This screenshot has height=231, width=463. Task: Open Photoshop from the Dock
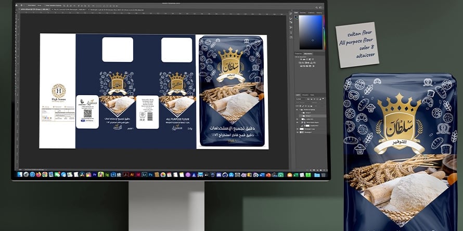click(x=150, y=175)
